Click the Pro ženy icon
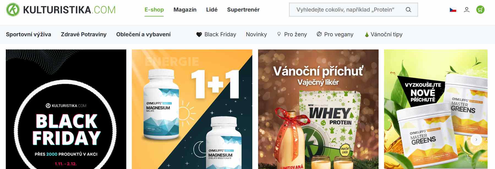 tap(279, 34)
